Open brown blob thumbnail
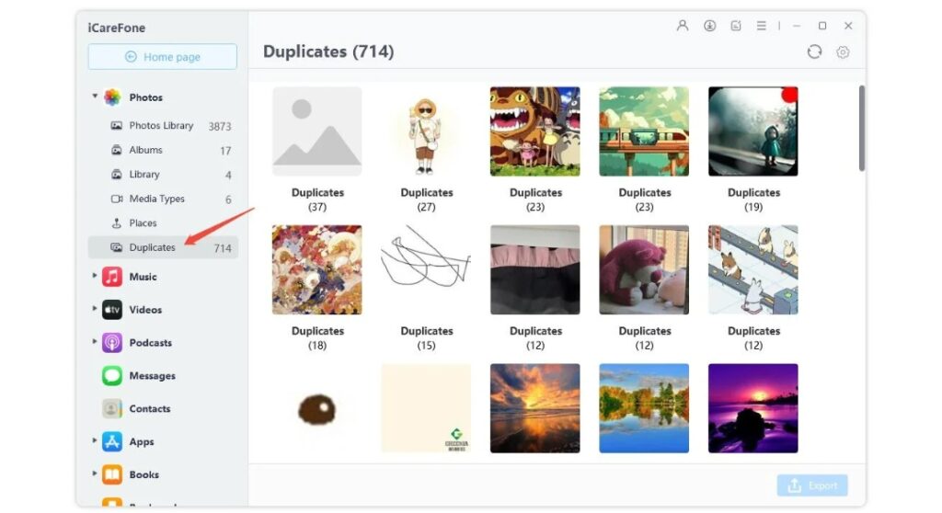 click(317, 408)
